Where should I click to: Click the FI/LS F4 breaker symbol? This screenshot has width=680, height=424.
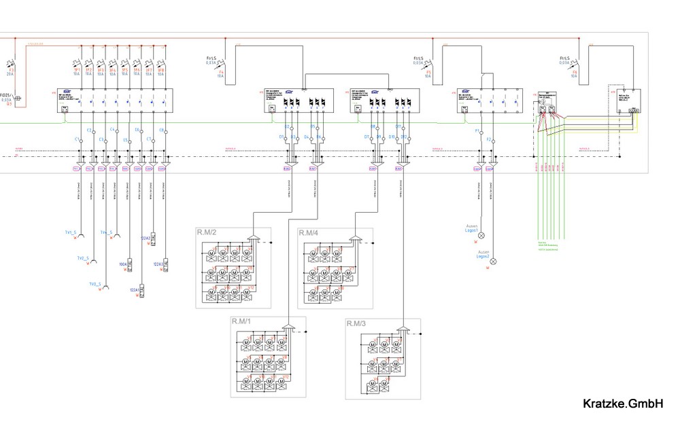[x=222, y=65]
